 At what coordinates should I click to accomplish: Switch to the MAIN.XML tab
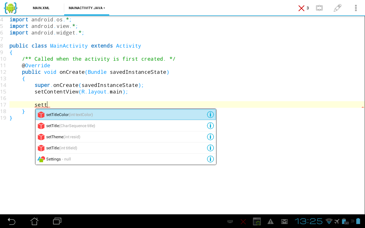pos(41,8)
